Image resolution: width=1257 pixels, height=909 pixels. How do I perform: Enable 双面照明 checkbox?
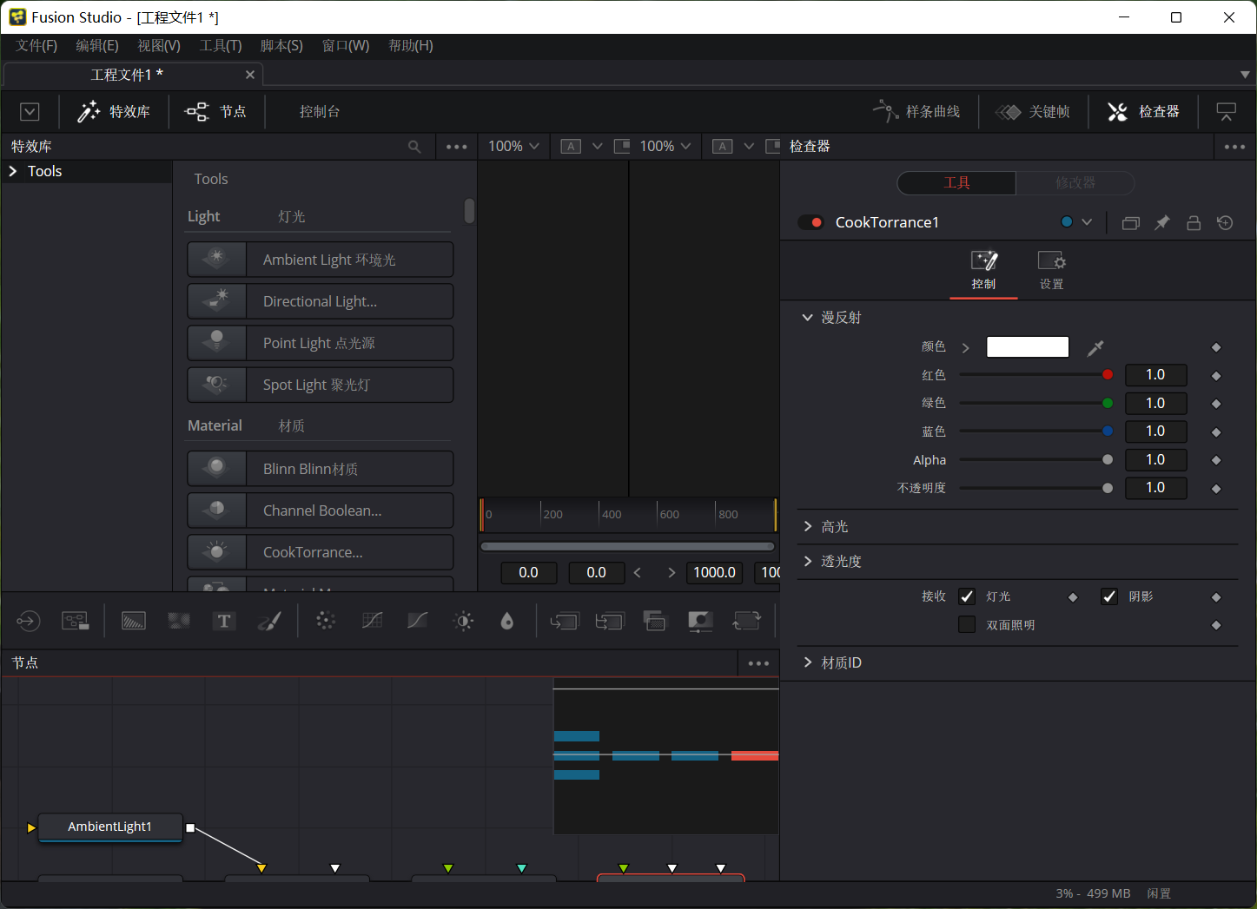(967, 624)
